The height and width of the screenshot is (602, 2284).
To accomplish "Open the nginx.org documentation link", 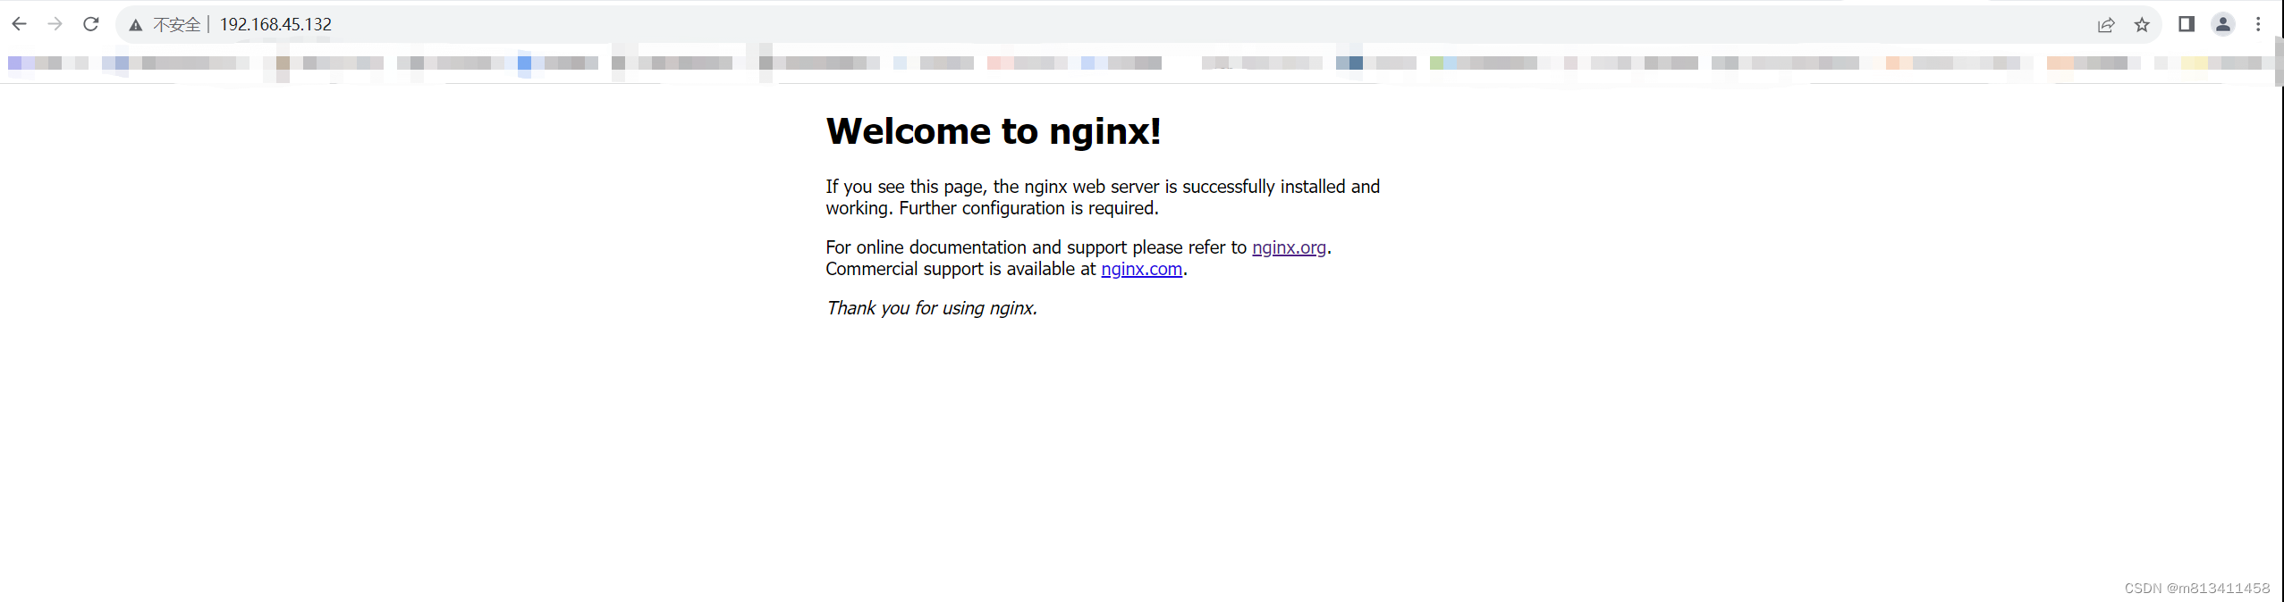I will (x=1289, y=247).
